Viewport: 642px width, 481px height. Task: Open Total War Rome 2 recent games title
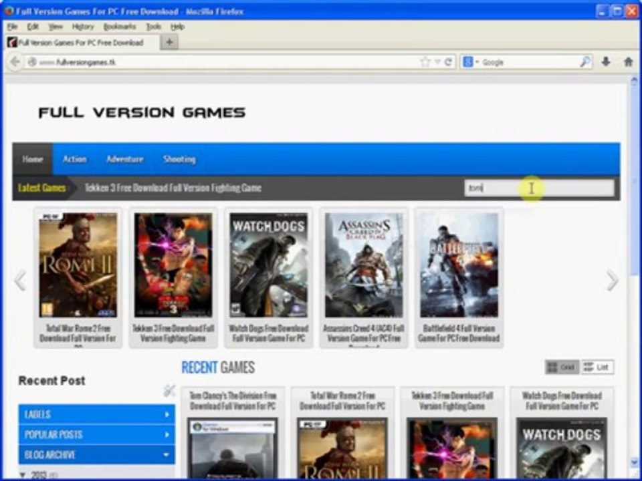click(x=342, y=401)
